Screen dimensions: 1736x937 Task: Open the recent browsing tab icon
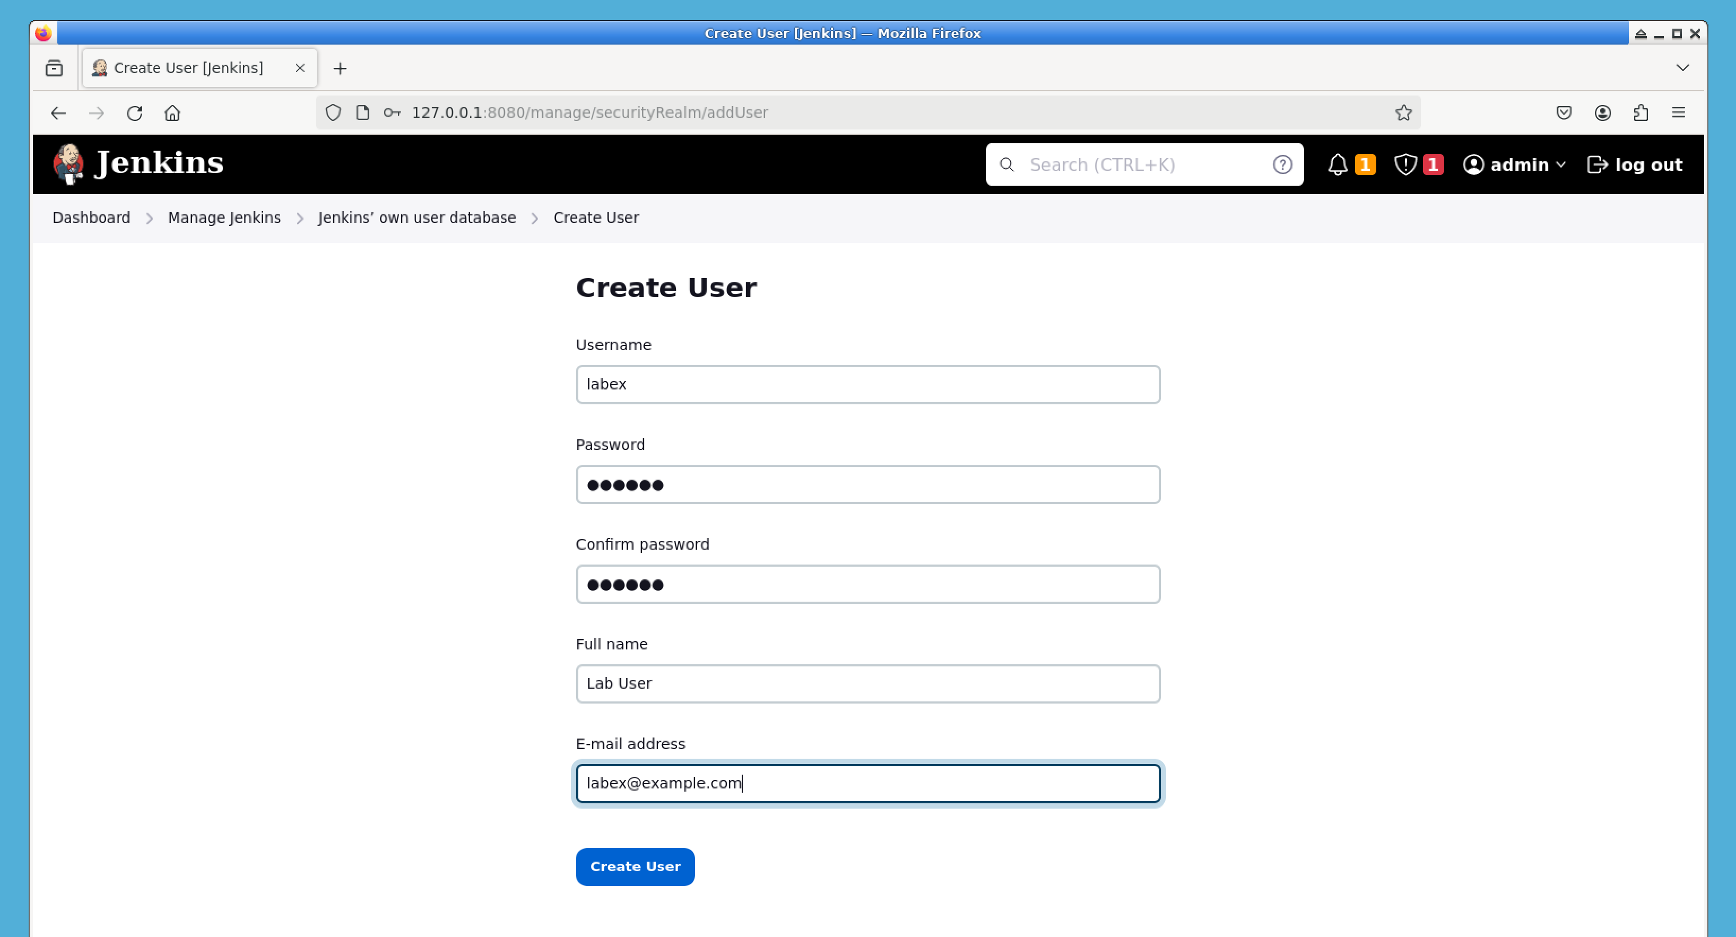click(x=54, y=68)
